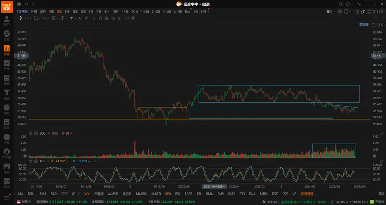Open the search magnifier in title bar

click(x=34, y=4)
